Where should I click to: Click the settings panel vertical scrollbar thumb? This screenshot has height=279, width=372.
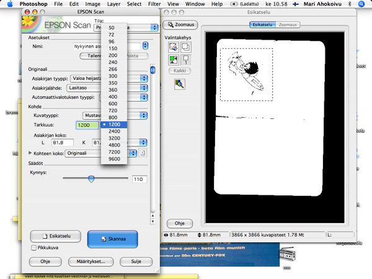point(153,69)
